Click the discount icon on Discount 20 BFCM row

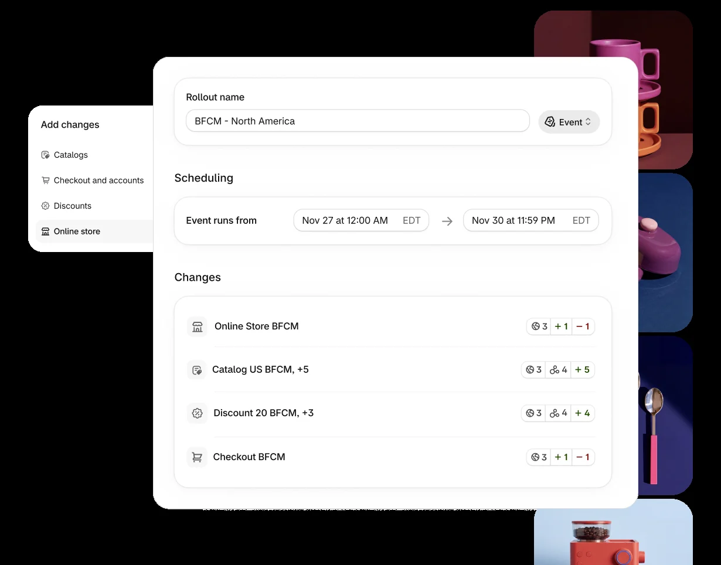tap(197, 413)
